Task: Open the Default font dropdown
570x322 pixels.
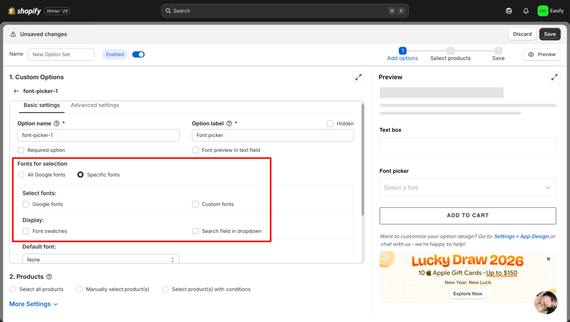Action: [101, 260]
